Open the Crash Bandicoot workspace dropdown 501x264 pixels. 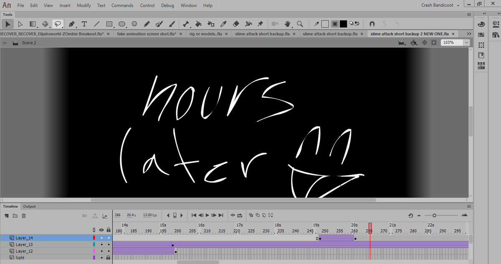[x=439, y=5]
